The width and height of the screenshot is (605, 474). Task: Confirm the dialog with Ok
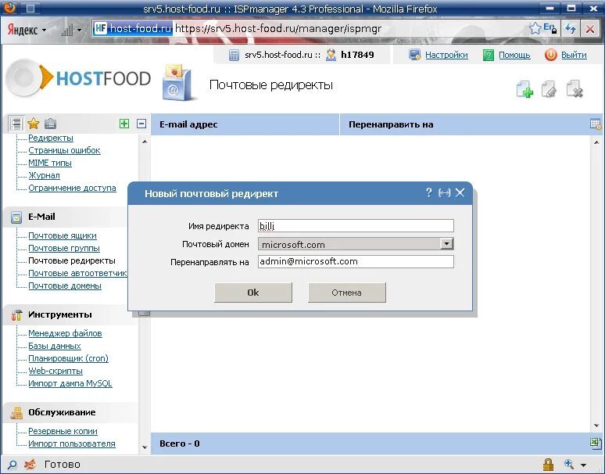pos(253,293)
